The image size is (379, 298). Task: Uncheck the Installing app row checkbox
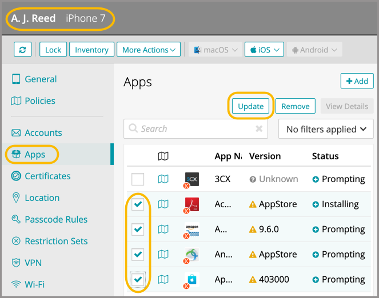point(138,204)
